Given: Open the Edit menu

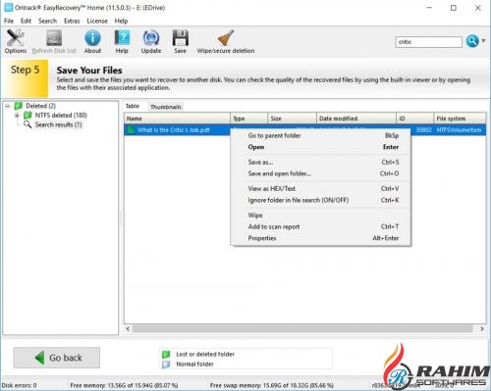Looking at the screenshot, I should click(x=26, y=21).
